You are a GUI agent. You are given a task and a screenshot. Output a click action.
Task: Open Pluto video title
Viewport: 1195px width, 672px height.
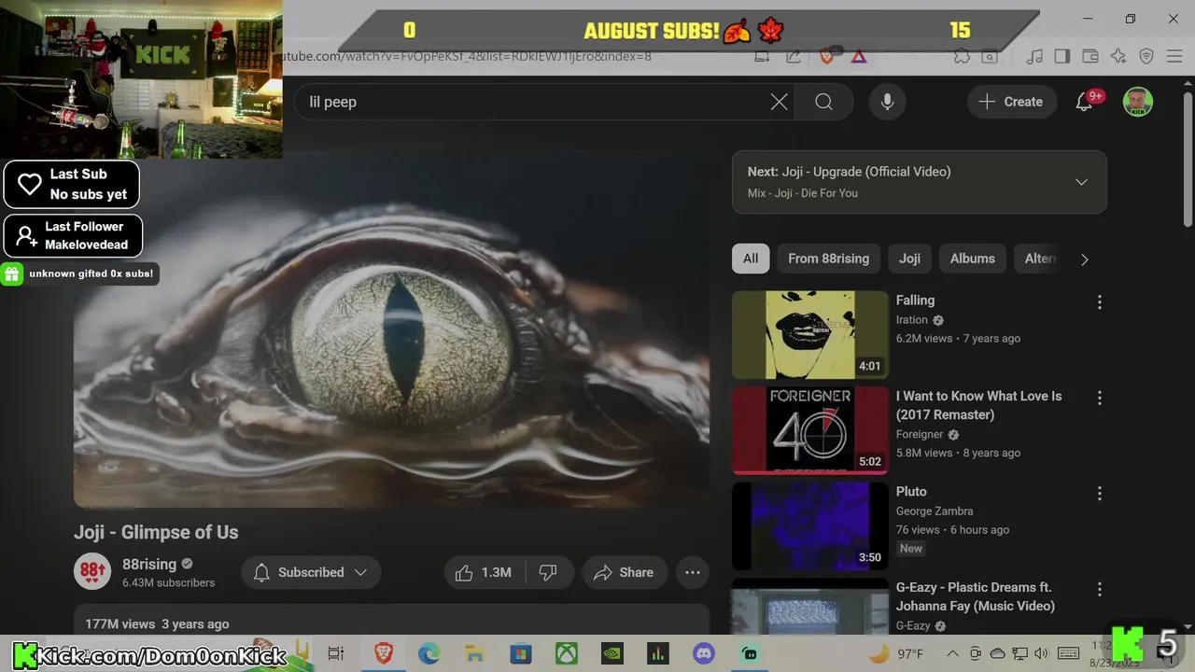point(911,492)
